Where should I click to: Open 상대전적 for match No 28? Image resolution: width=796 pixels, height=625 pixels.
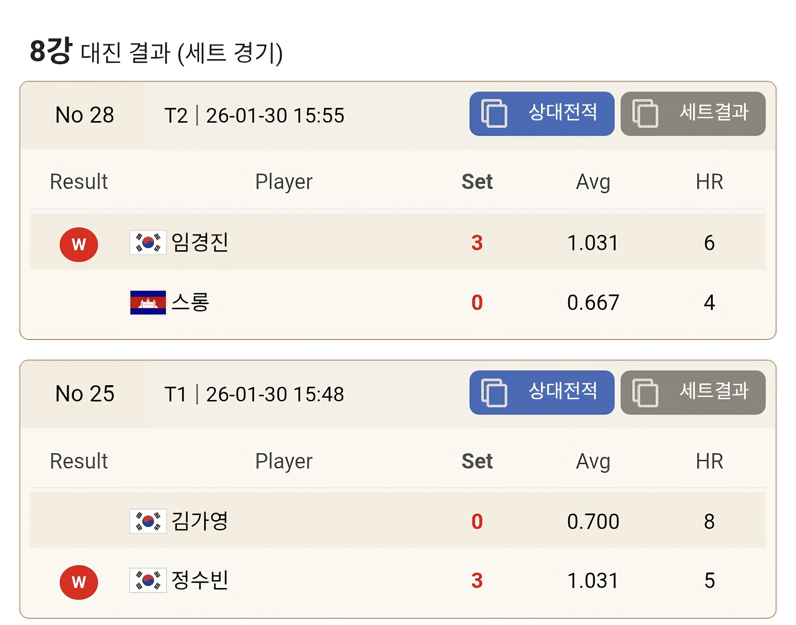coord(542,114)
